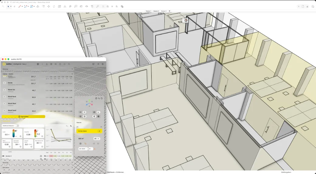
Task: Click the orange crop icon below 665 m²
Action: [85, 144]
